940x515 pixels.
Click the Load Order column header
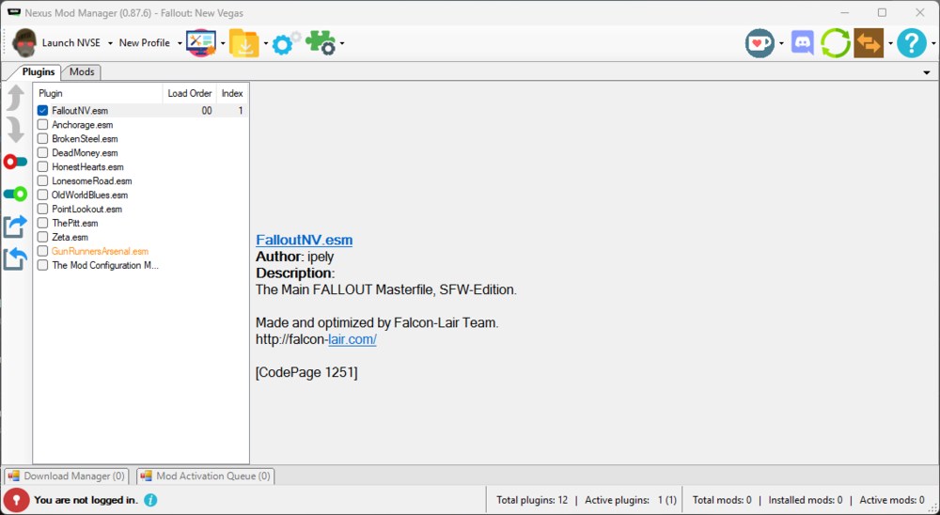[190, 94]
